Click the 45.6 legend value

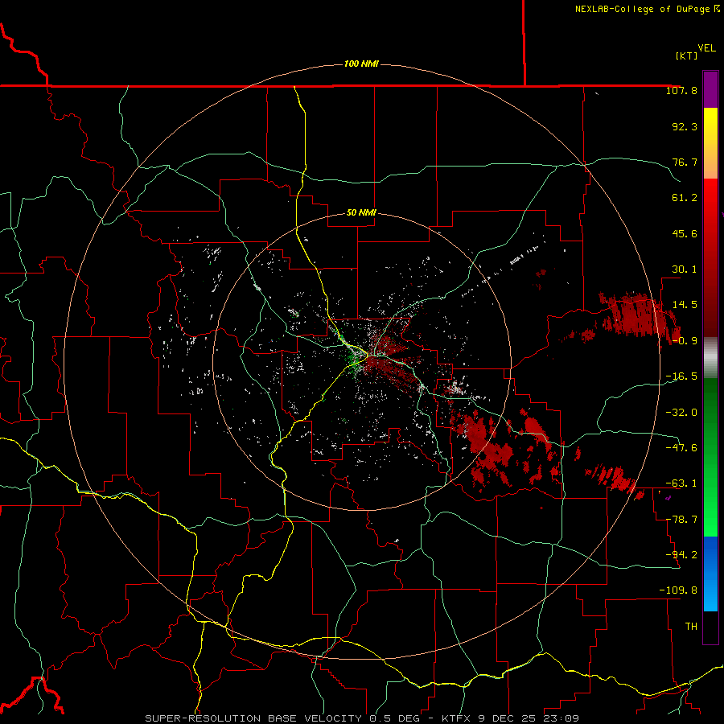coord(685,233)
